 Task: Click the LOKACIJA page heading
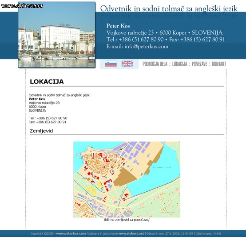tap(47, 82)
